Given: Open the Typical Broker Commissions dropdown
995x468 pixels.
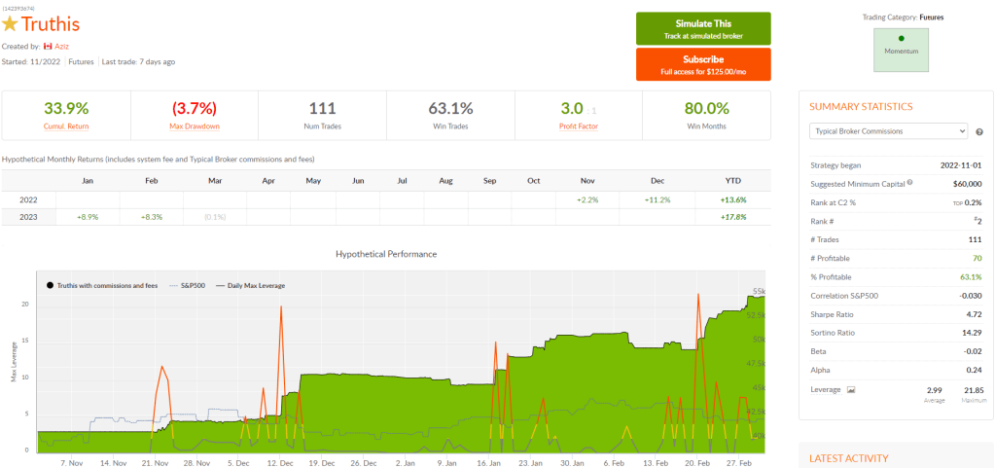Looking at the screenshot, I should pos(888,130).
